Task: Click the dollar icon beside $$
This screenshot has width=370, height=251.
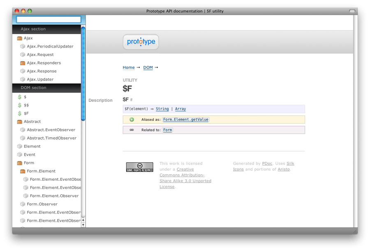Action: click(20, 105)
